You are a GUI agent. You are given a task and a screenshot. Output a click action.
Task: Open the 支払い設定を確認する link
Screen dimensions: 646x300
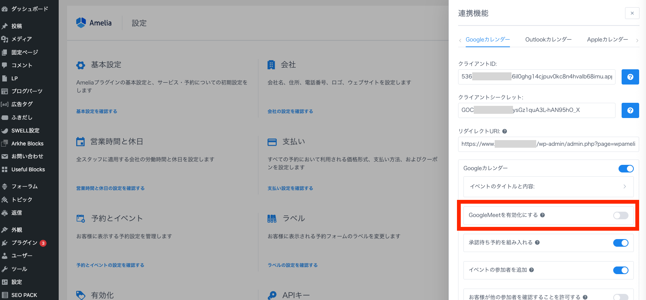290,188
